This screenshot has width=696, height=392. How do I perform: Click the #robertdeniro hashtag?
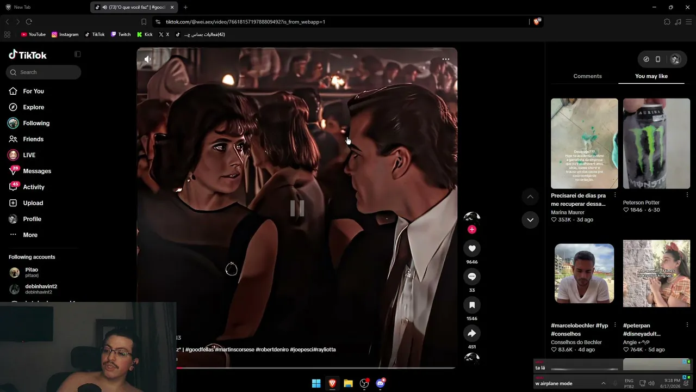272,350
